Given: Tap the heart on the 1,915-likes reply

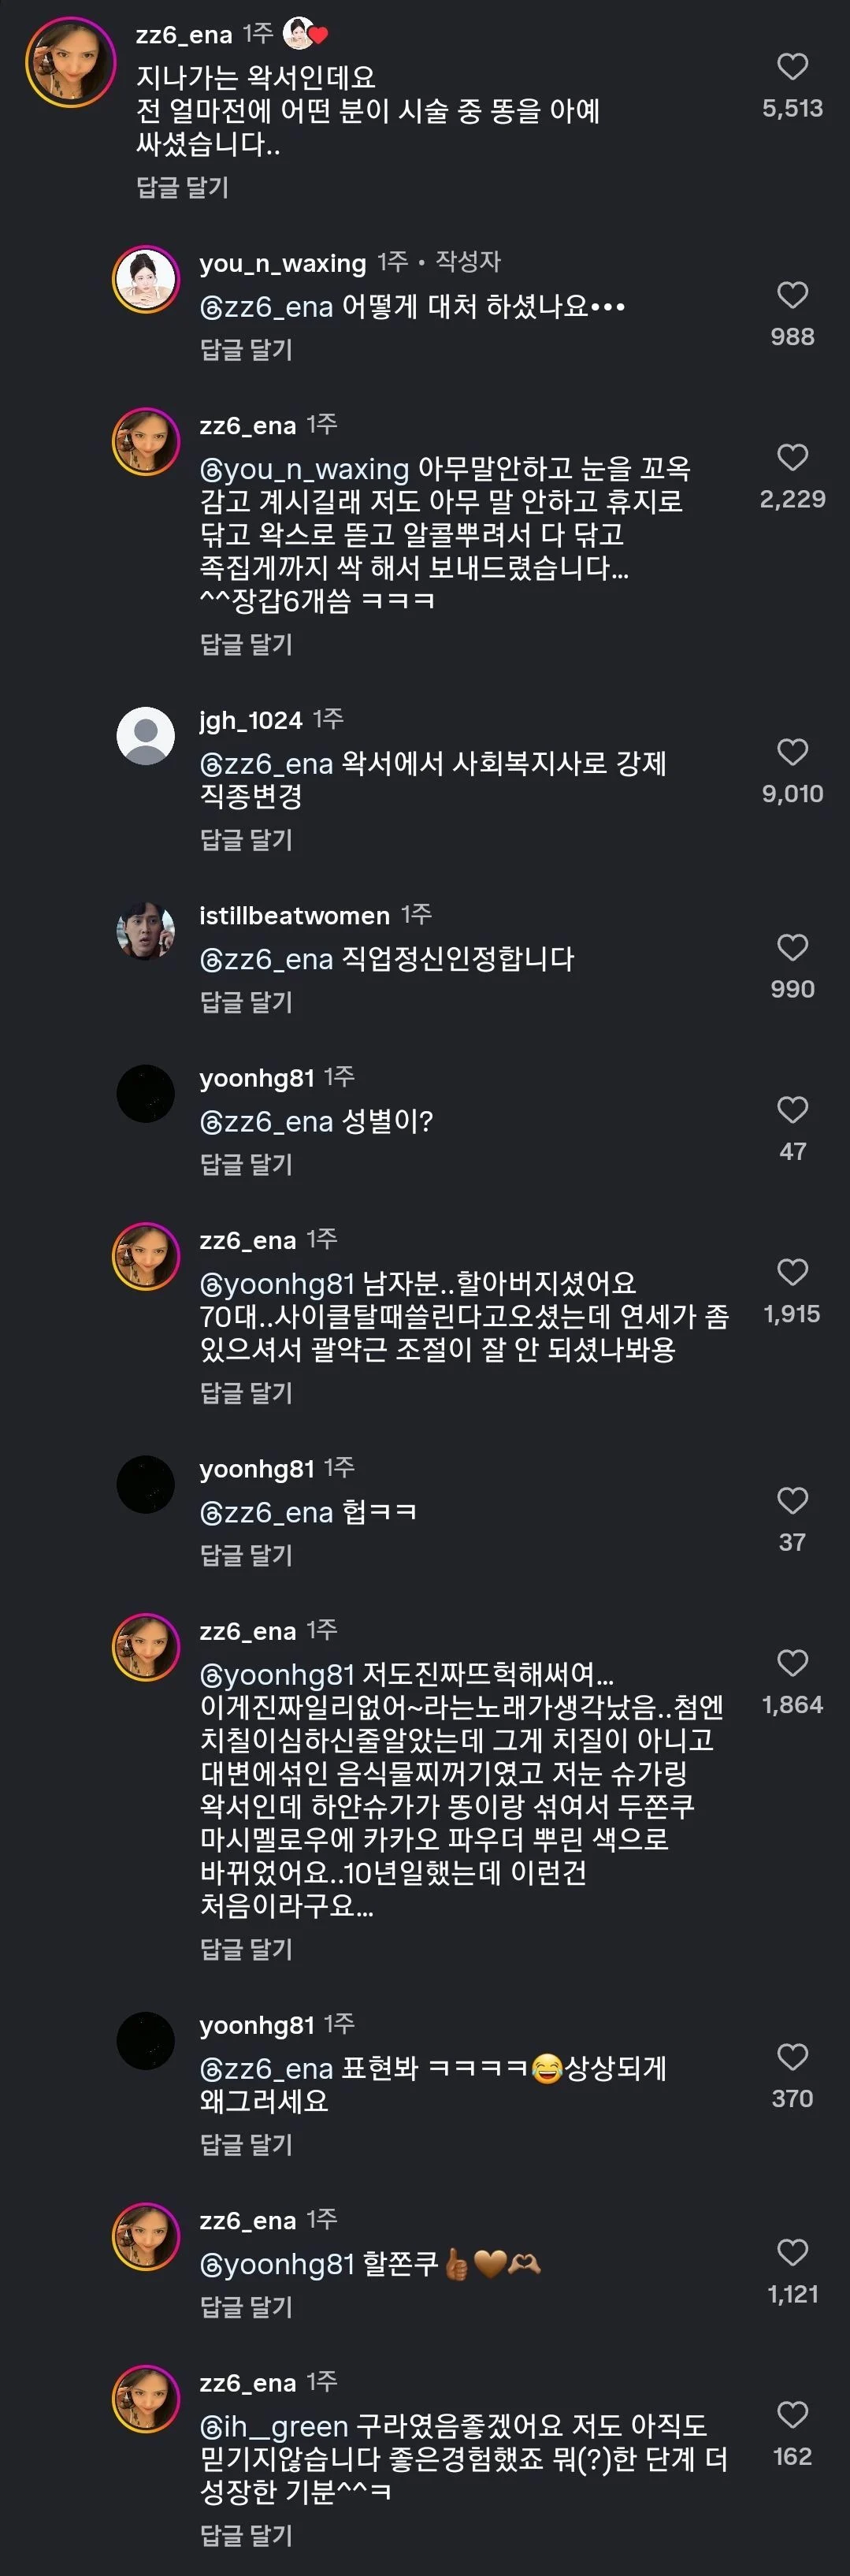Looking at the screenshot, I should click(792, 1272).
